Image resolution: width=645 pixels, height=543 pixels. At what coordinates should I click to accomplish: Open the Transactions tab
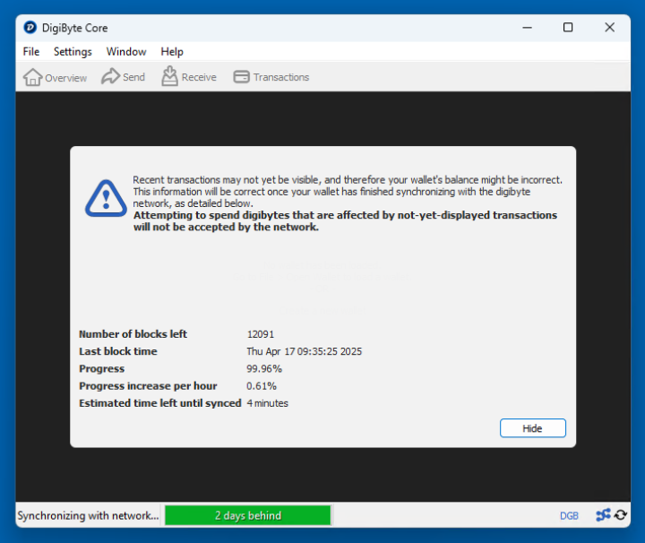[x=271, y=77]
